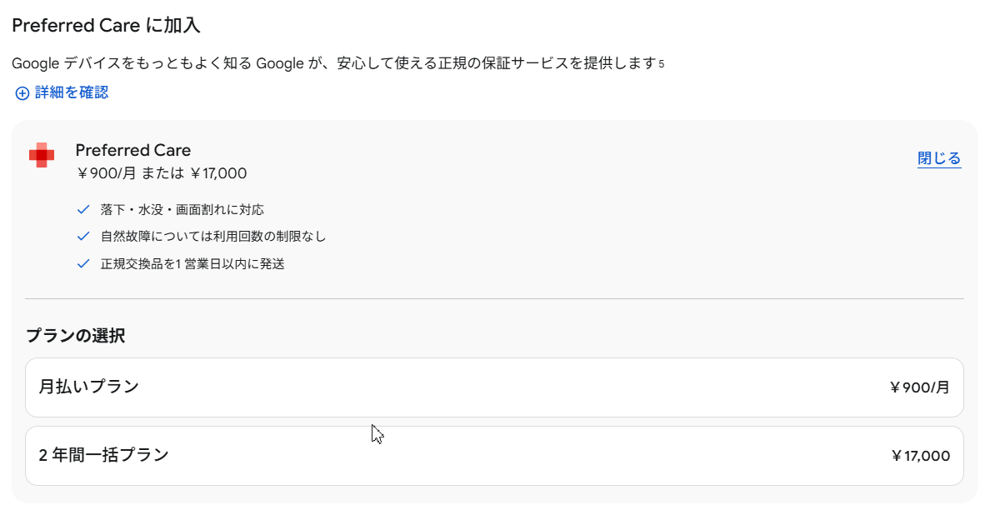Click checkmark beside 自然故障については利用回数の制限なし
990x515 pixels.
tap(83, 237)
